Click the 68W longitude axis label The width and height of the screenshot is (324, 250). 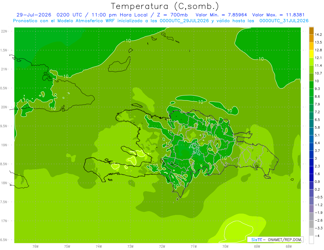tap(289, 246)
